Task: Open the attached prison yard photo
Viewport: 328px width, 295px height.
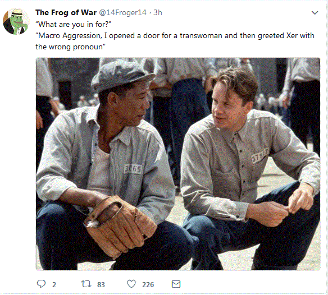Action: 178,164
